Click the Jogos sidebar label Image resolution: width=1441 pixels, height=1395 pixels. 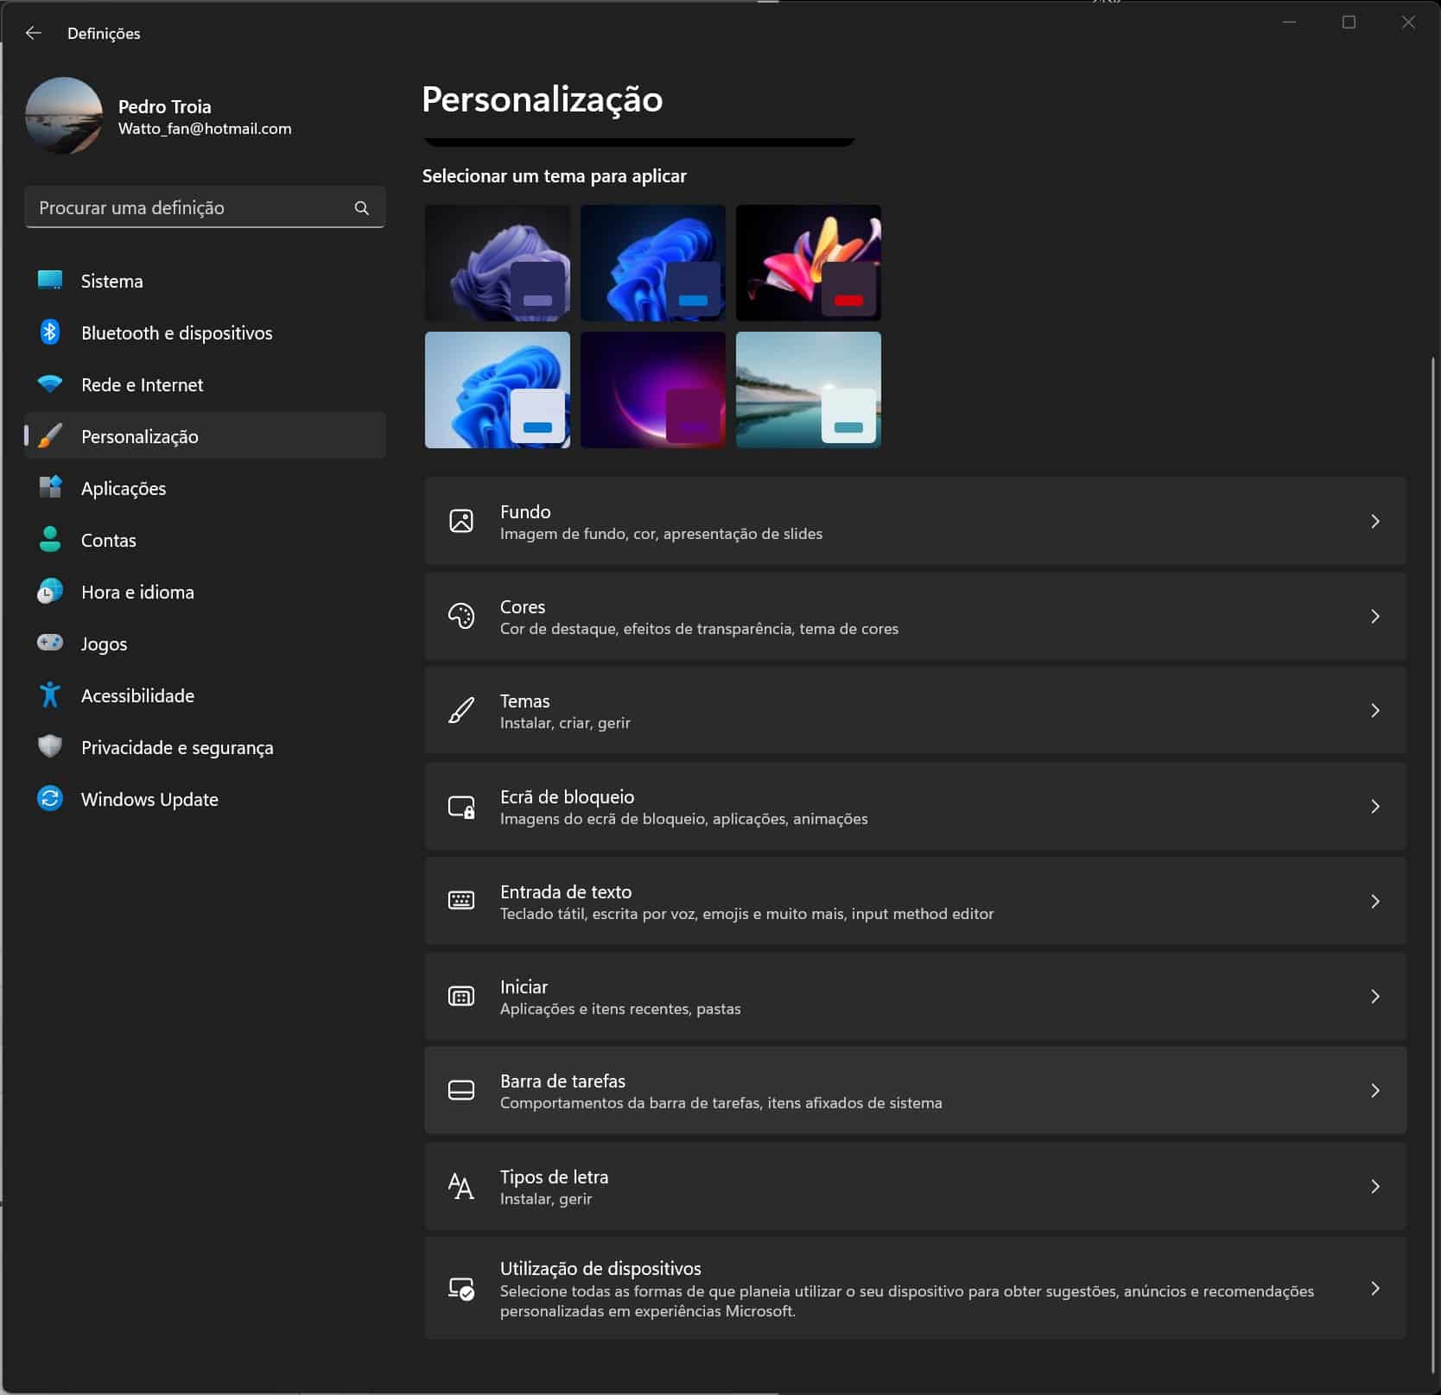point(105,644)
